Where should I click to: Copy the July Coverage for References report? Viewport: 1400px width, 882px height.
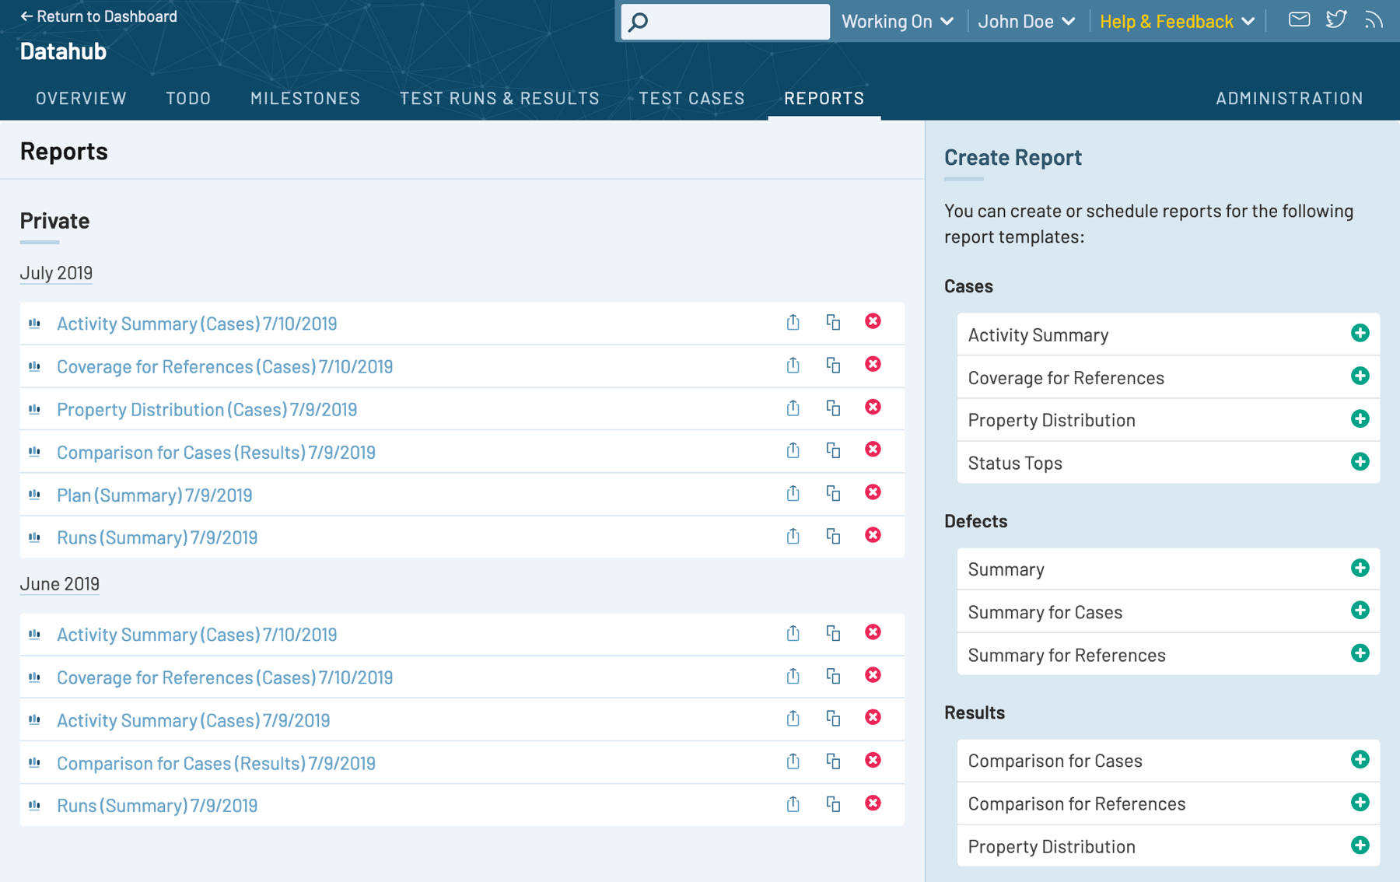833,365
